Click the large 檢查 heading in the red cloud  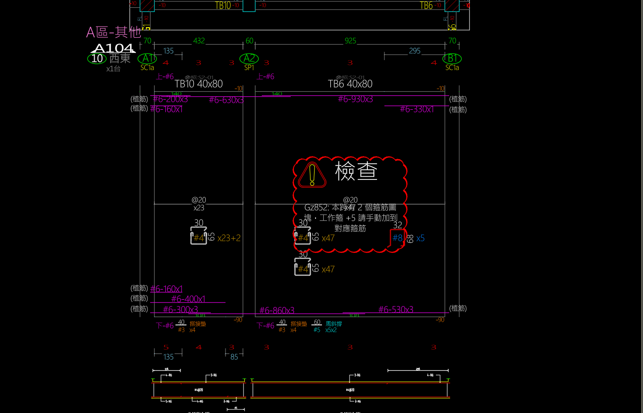[356, 171]
